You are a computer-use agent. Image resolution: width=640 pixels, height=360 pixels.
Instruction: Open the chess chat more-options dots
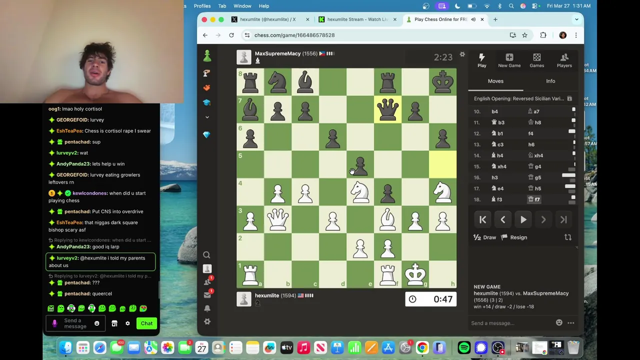[x=570, y=323]
